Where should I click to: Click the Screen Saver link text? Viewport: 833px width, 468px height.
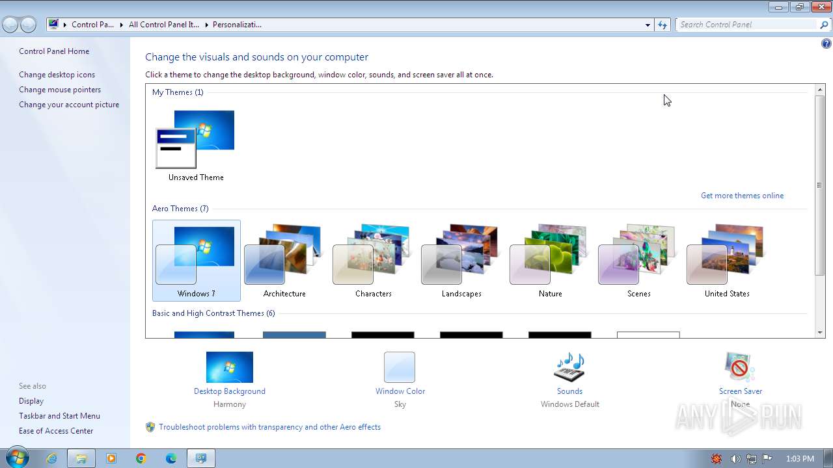click(x=741, y=391)
